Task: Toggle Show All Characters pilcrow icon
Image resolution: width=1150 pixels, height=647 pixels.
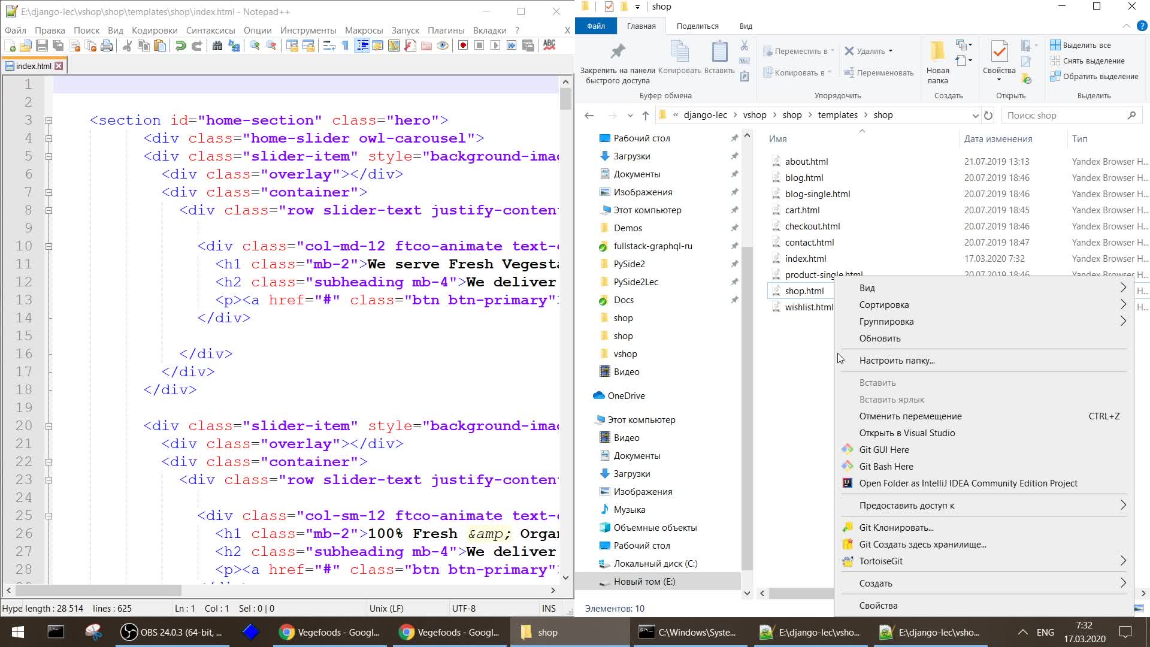Action: click(x=346, y=46)
